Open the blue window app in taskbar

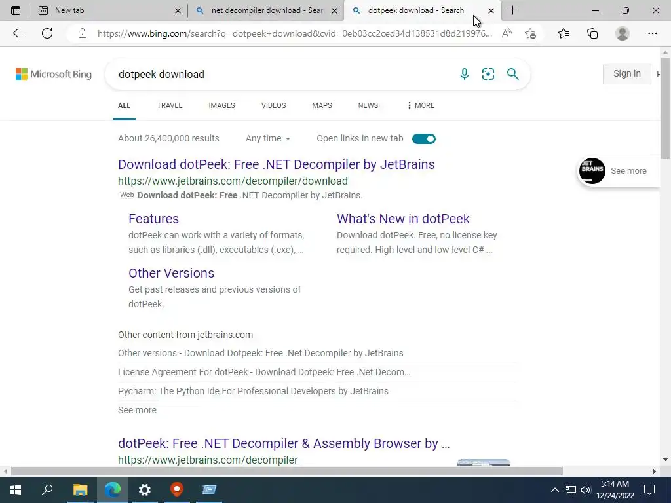click(209, 490)
